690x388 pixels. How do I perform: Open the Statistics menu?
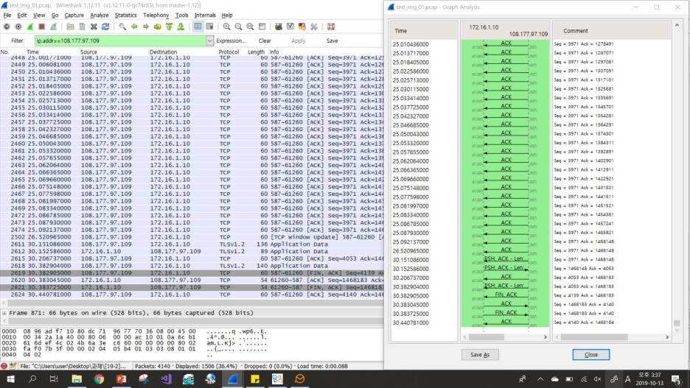tap(126, 15)
